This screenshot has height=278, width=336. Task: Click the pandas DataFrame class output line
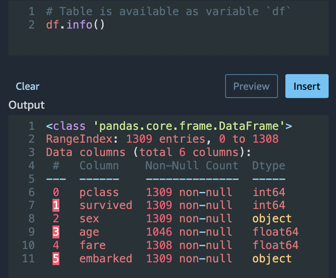(x=169, y=126)
